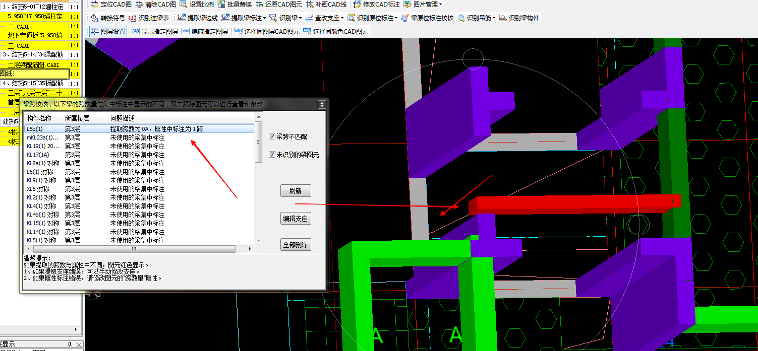Screen dimensions: 758x351
Task: Click the 选择同颜色CAD图元 (select same-color CAD elements) icon
Action: (x=307, y=31)
